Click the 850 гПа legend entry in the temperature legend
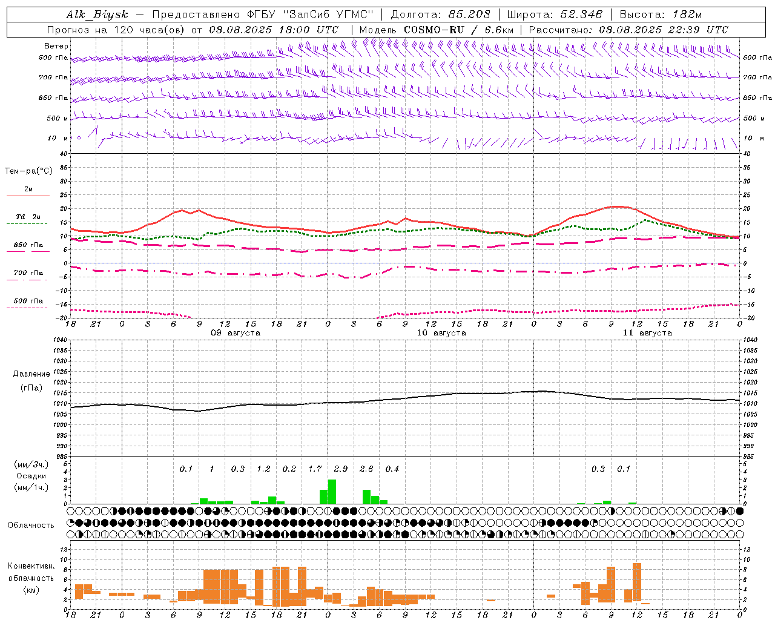 pos(28,245)
